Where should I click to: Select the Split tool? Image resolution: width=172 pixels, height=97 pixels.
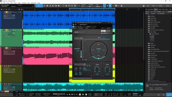click(44, 6)
